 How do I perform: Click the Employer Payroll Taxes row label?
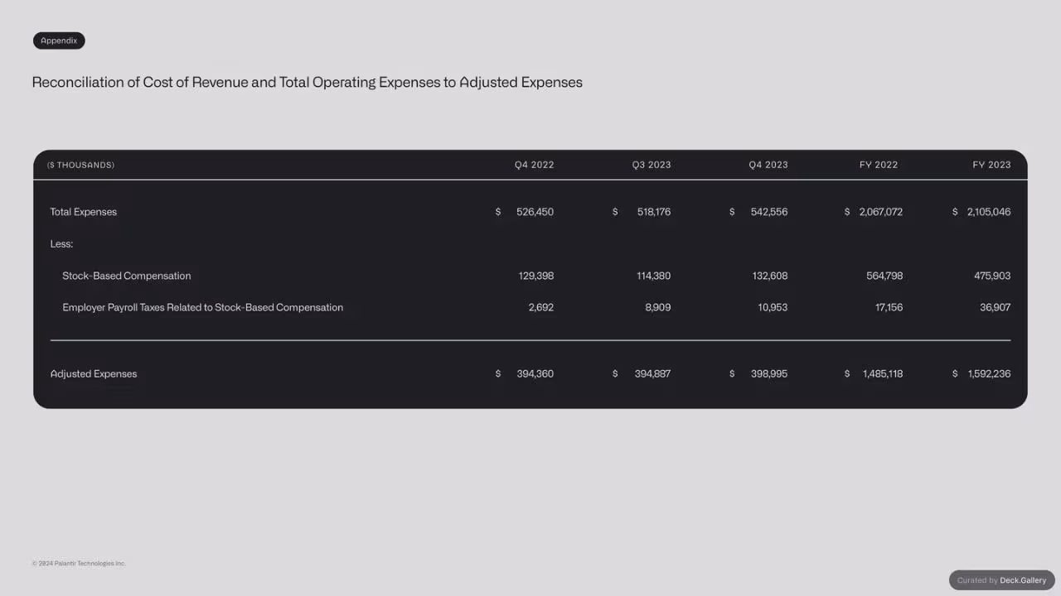click(x=203, y=307)
